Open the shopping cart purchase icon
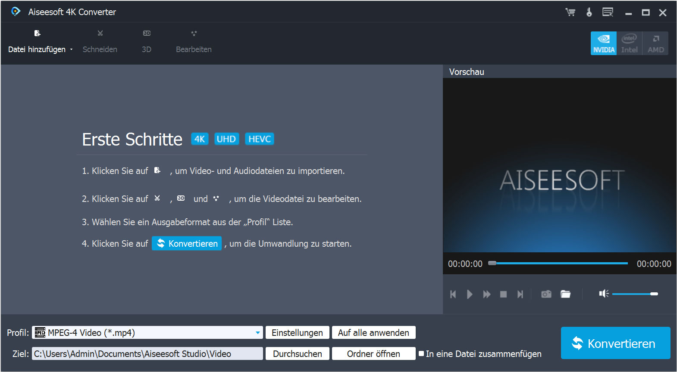 570,12
